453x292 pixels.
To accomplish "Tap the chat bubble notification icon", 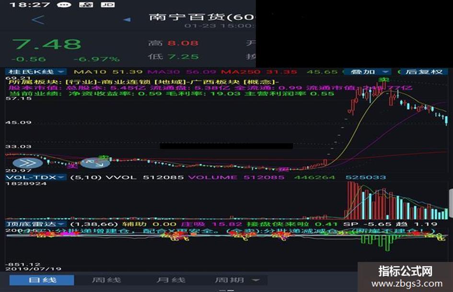I will [64, 5].
